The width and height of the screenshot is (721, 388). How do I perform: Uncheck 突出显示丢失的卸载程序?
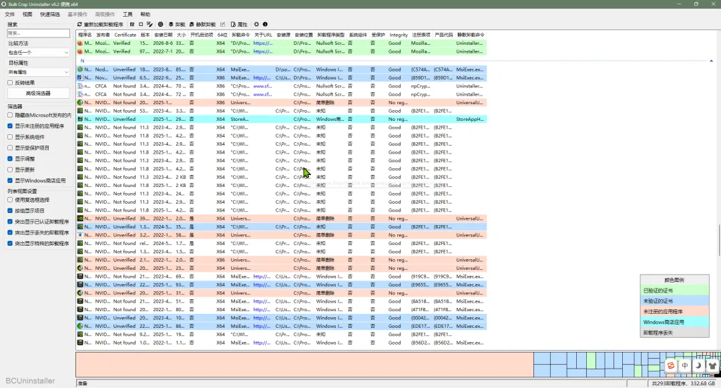coord(10,232)
